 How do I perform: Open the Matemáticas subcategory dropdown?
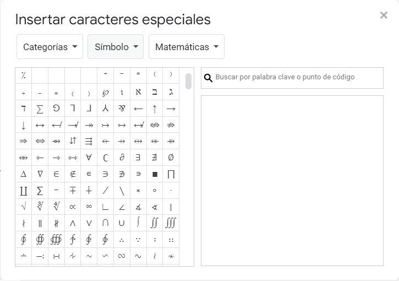(x=186, y=47)
